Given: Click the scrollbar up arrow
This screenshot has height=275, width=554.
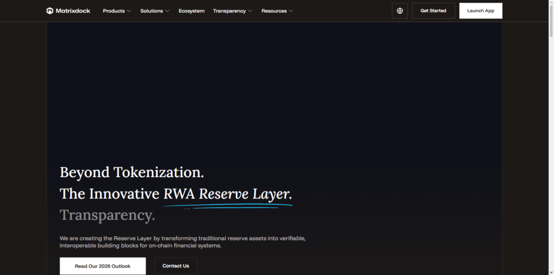Looking at the screenshot, I should point(551,2).
